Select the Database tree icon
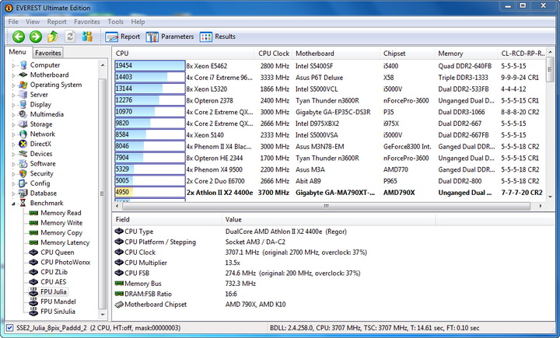 [x=23, y=193]
